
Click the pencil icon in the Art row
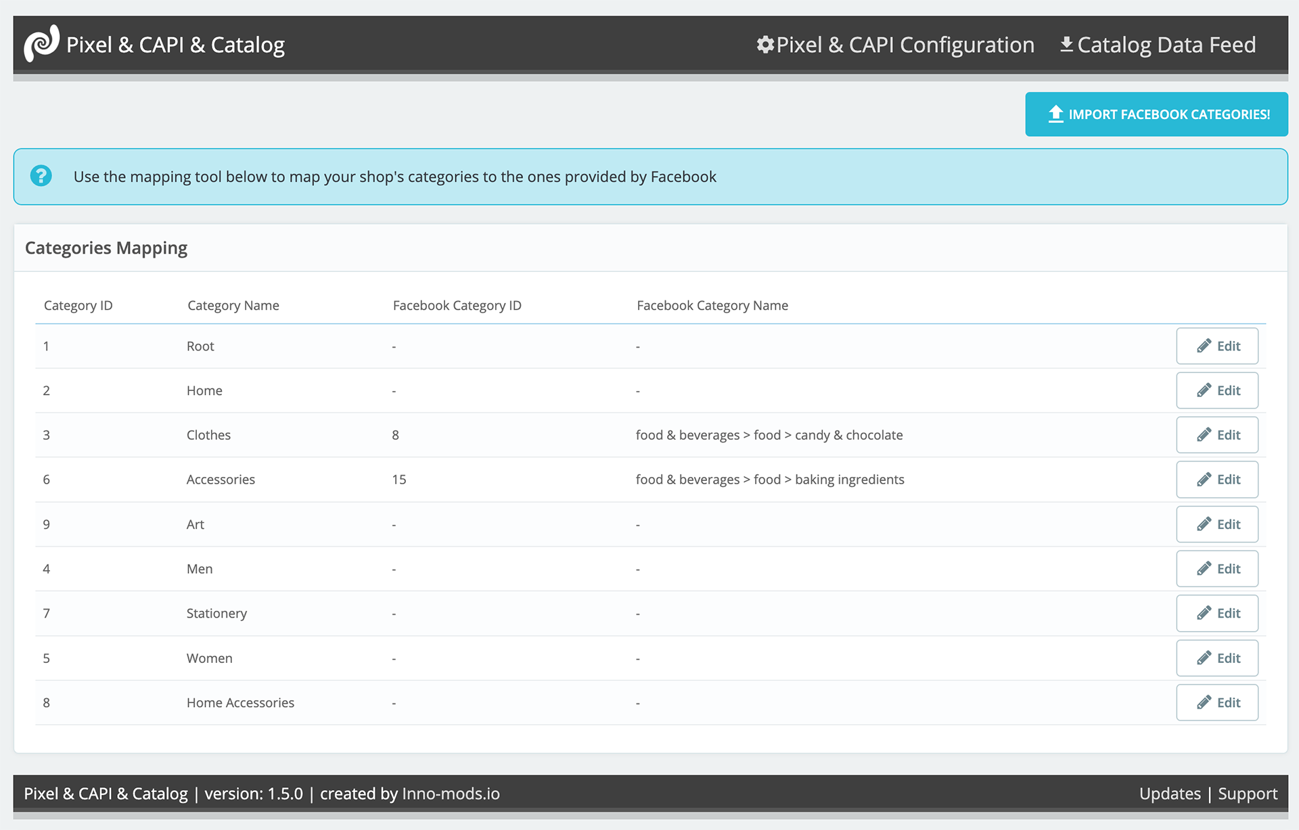point(1204,524)
